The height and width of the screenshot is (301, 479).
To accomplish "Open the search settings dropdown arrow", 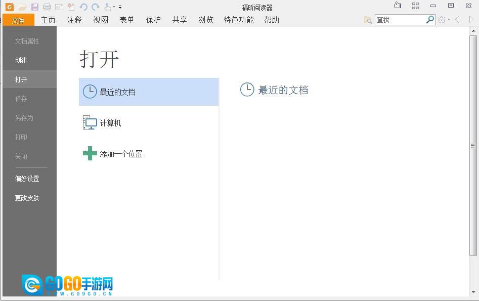I will 449,20.
